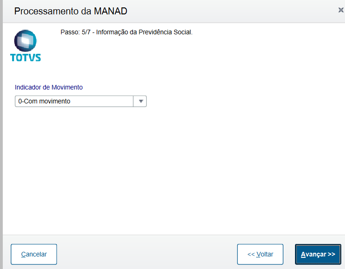Click the "<<" chevrons on Voltar
345x269 pixels.
pos(251,254)
